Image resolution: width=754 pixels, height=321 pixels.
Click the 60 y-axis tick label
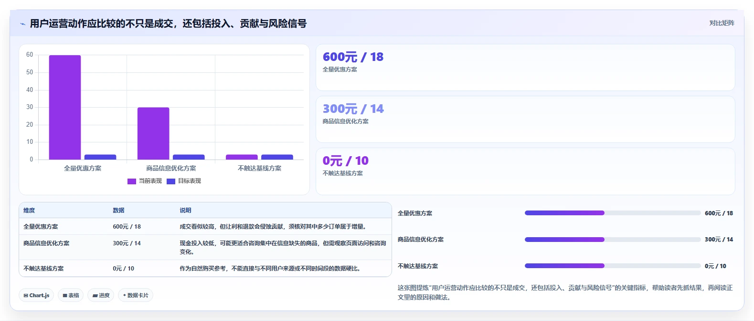30,55
